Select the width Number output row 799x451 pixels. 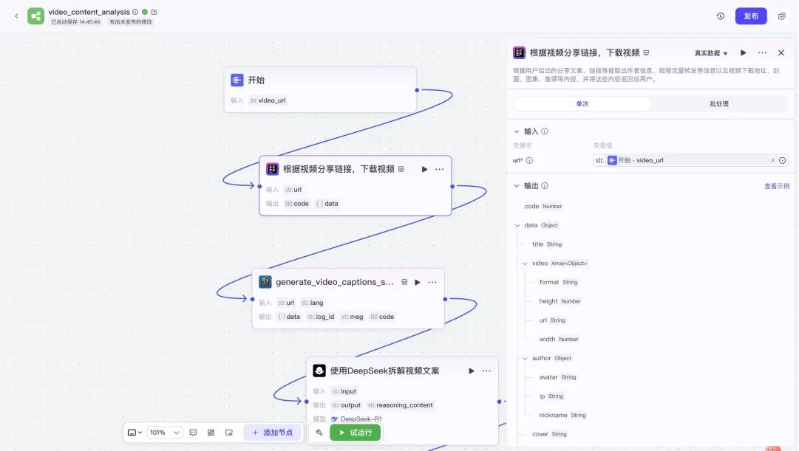559,339
